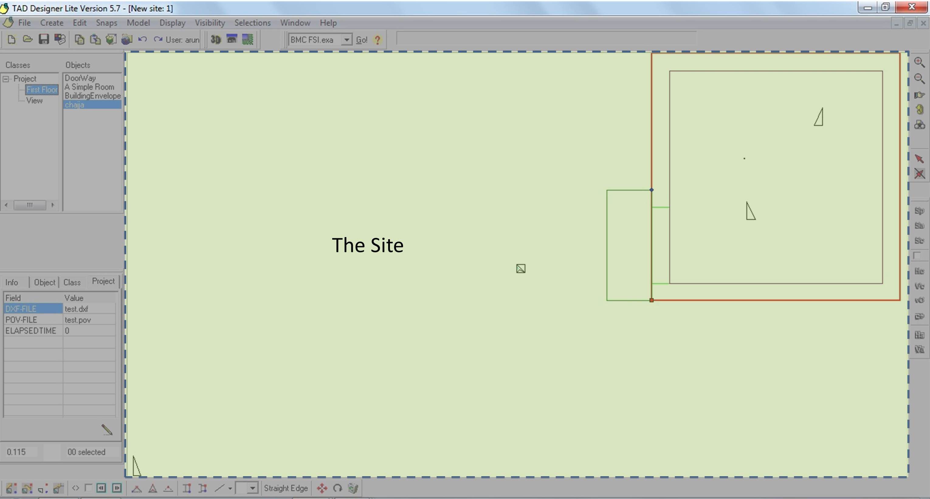Screen dimensions: 930x499
Task: Zoom in using the magnifier plus icon
Action: click(919, 62)
